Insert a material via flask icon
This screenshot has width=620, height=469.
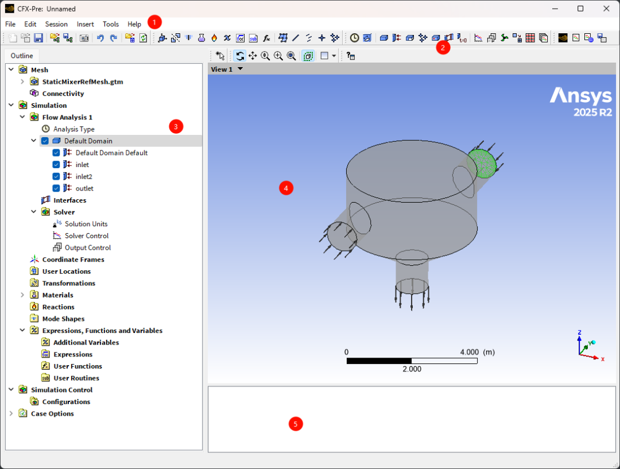pyautogui.click(x=201, y=38)
